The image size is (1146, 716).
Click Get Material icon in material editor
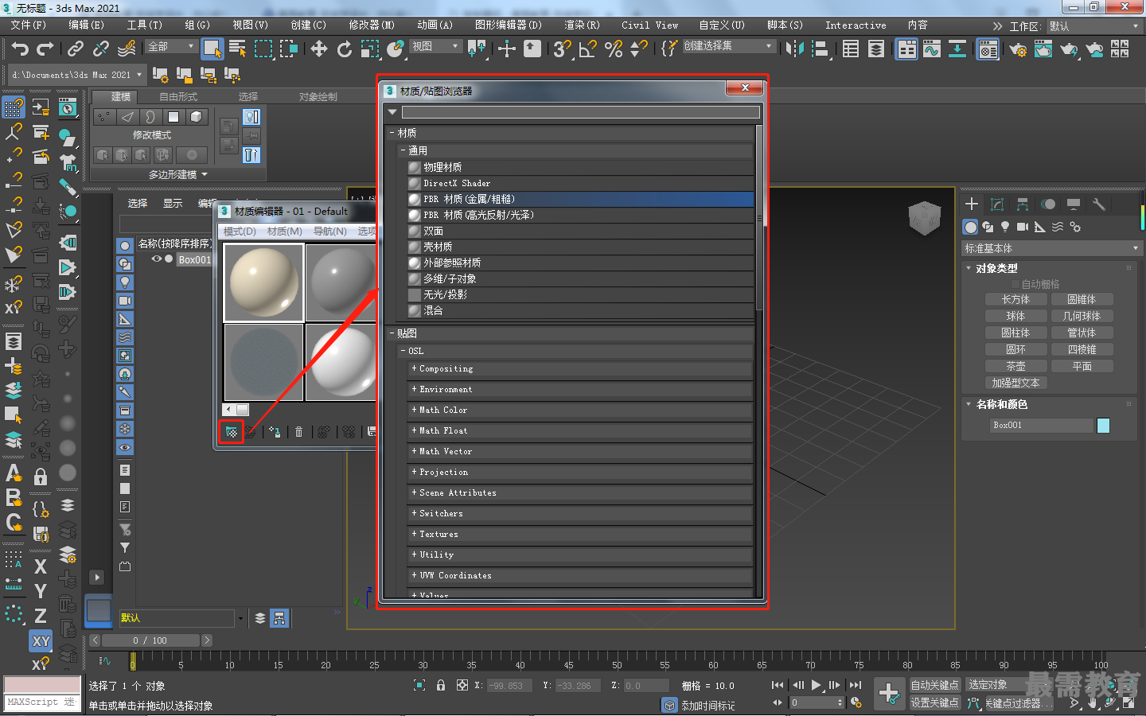point(231,432)
